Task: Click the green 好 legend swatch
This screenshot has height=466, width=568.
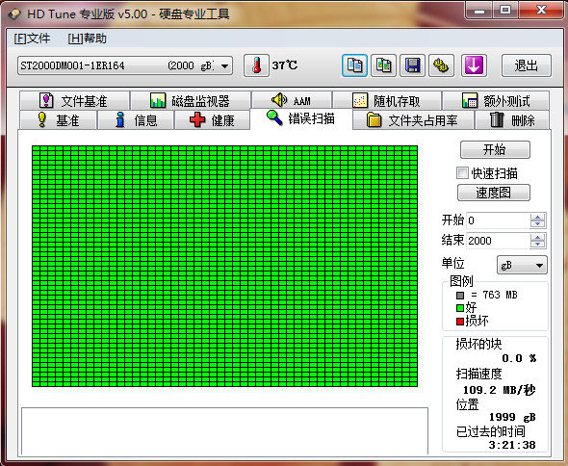Action: pyautogui.click(x=460, y=308)
